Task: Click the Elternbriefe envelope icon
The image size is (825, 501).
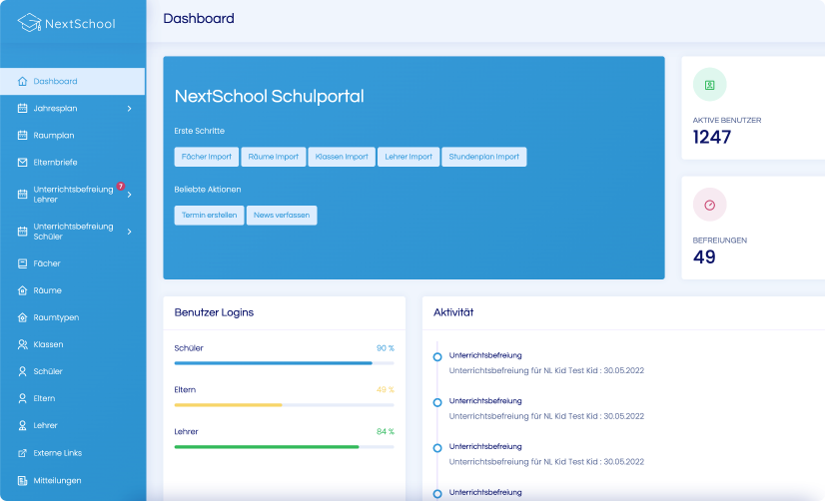Action: [22, 162]
